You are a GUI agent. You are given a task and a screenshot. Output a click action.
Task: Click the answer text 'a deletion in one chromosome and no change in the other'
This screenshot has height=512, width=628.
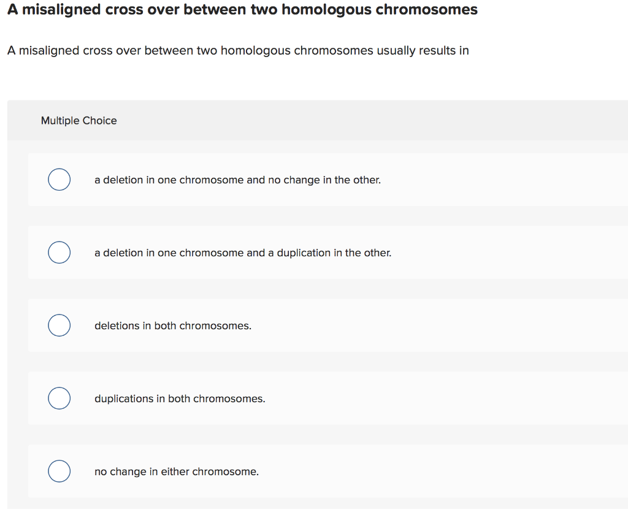click(x=237, y=180)
